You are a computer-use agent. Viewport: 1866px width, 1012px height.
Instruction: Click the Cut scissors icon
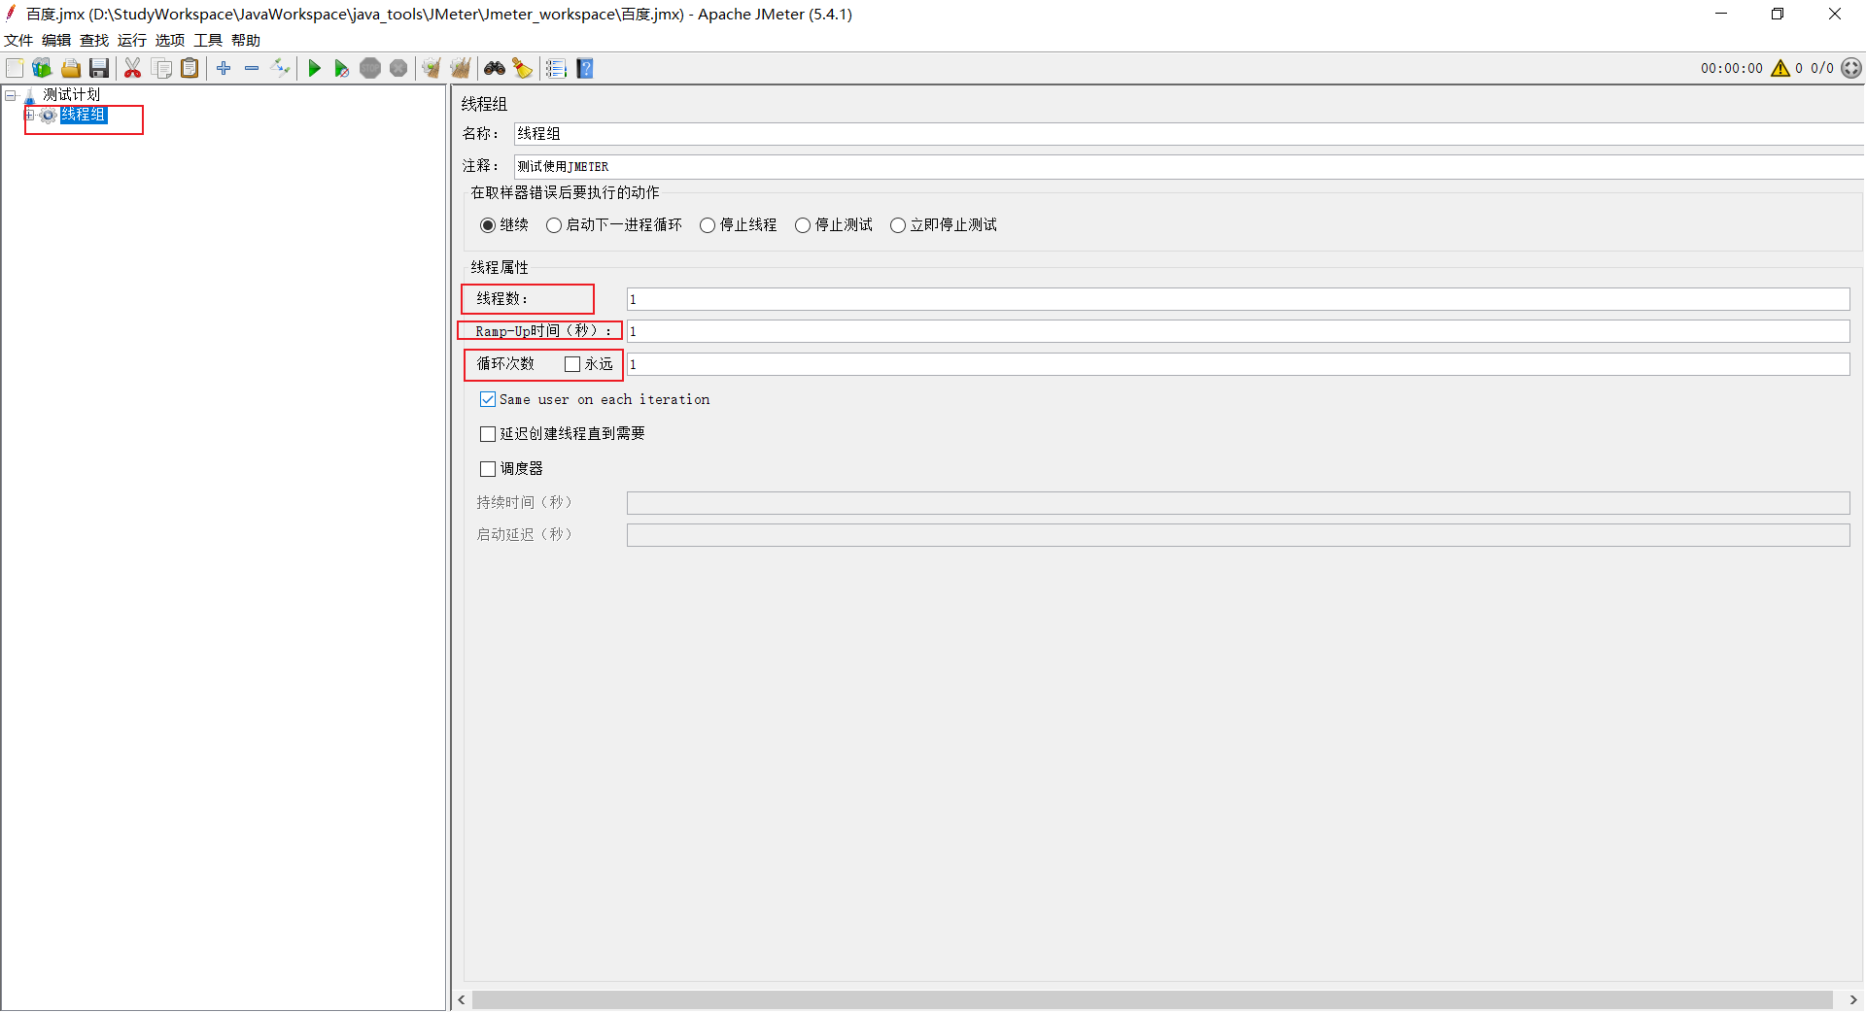pos(133,68)
